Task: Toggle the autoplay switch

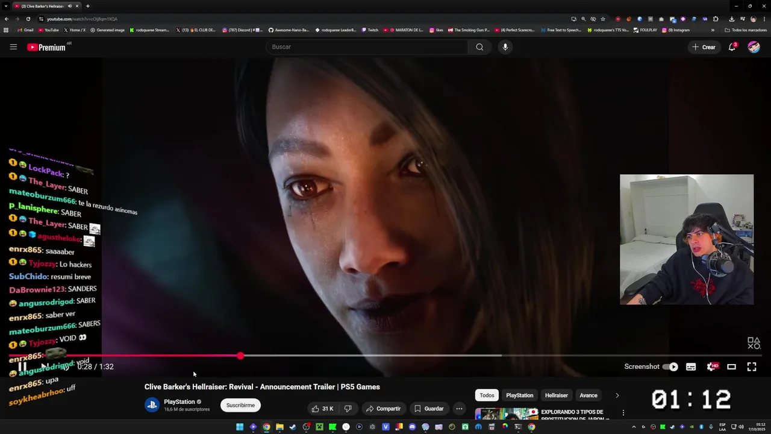Action: (670, 366)
